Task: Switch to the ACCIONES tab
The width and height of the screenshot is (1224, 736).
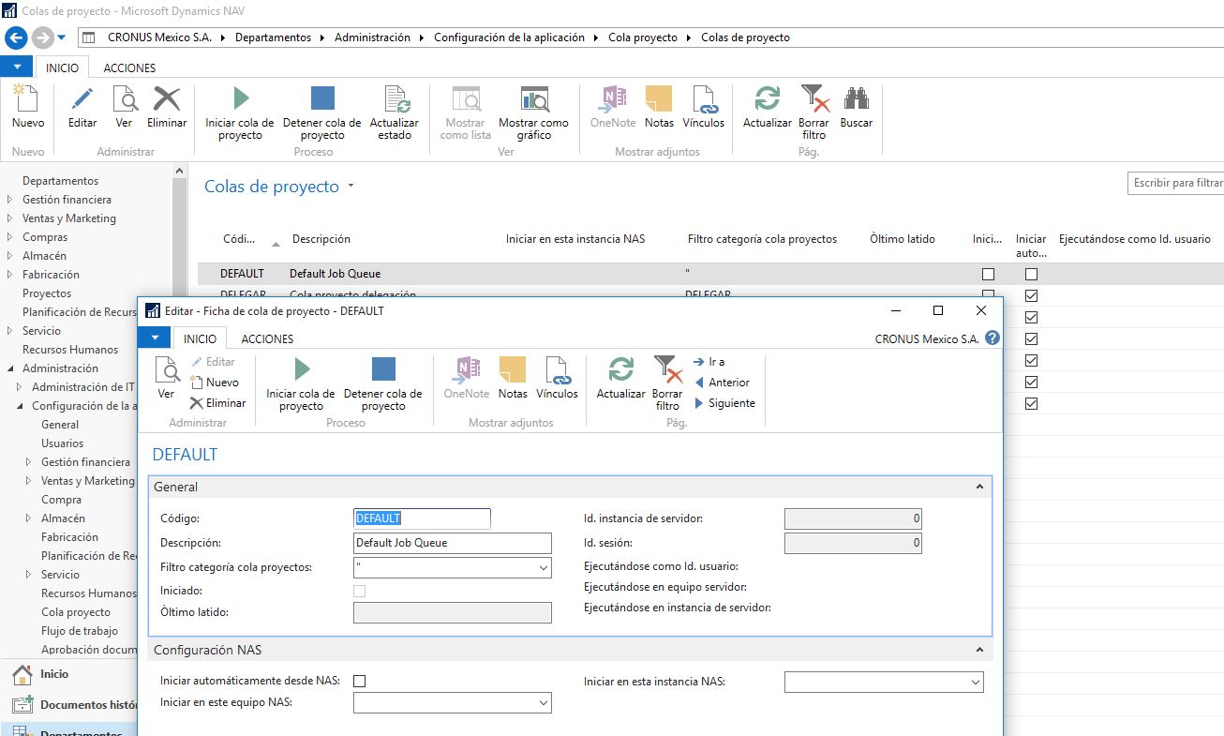Action: tap(269, 338)
